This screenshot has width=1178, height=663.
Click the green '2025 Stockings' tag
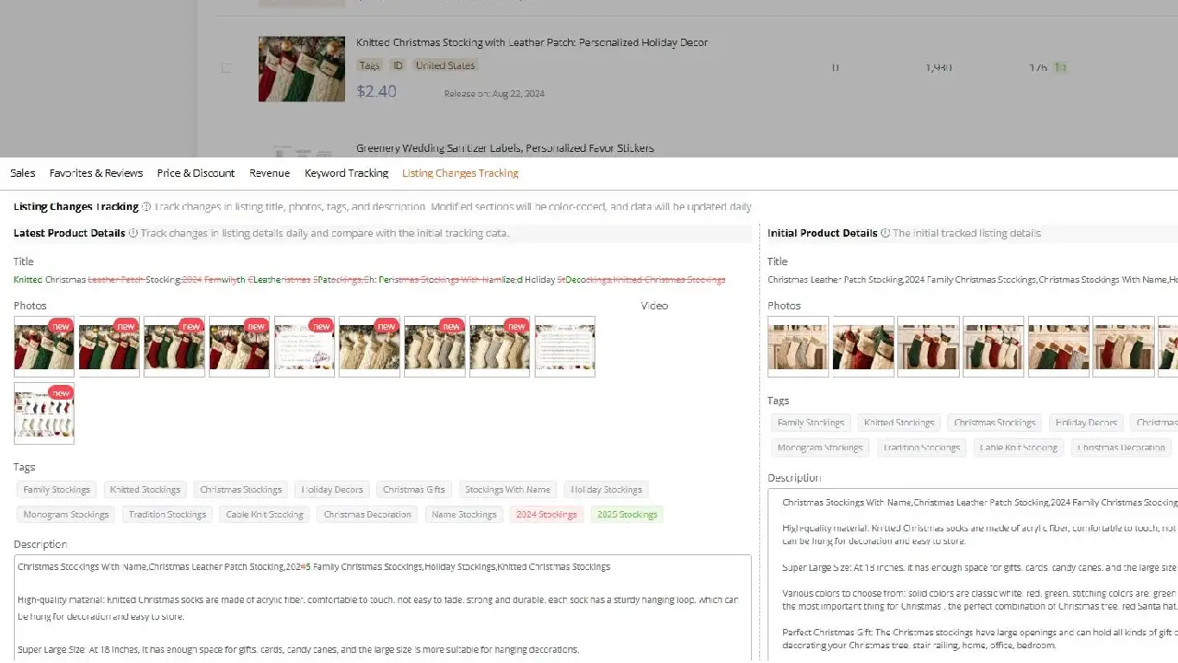(x=627, y=514)
